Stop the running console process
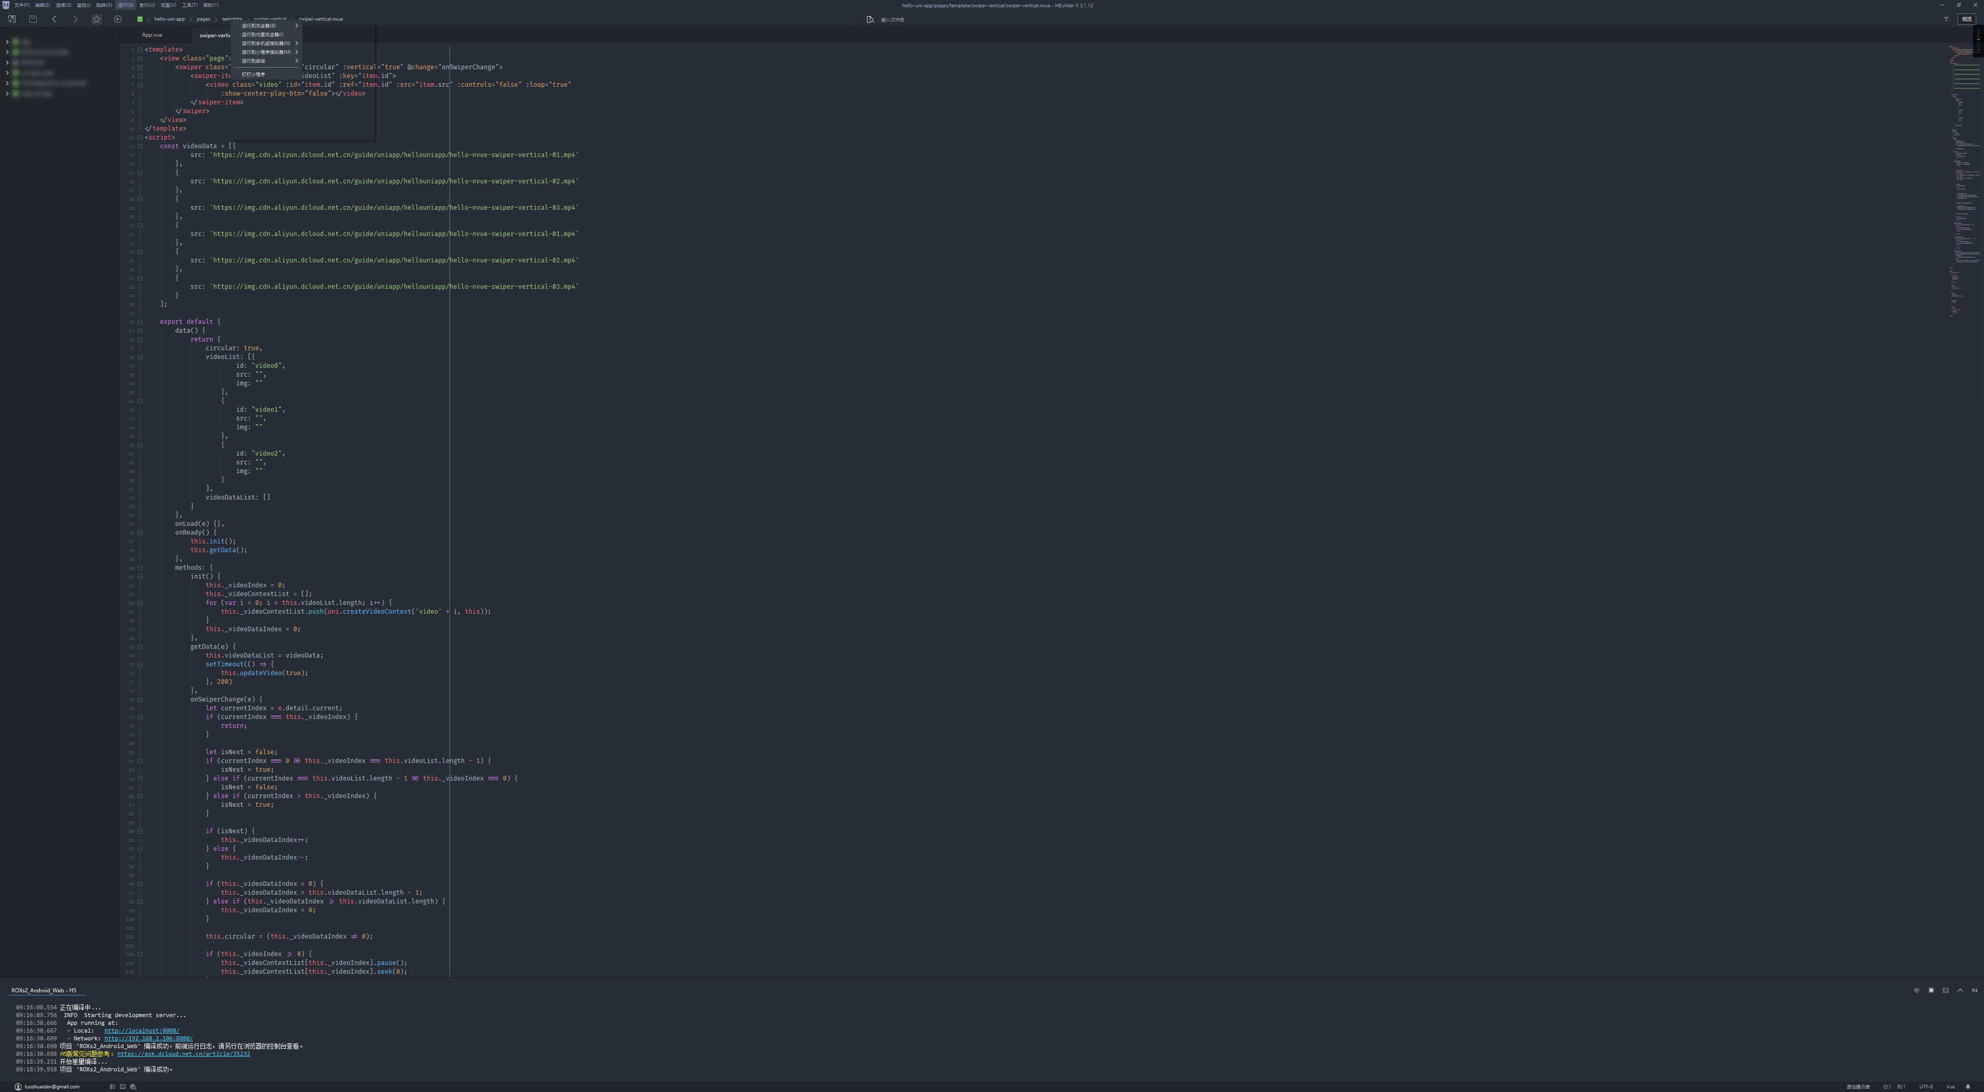 tap(1931, 990)
